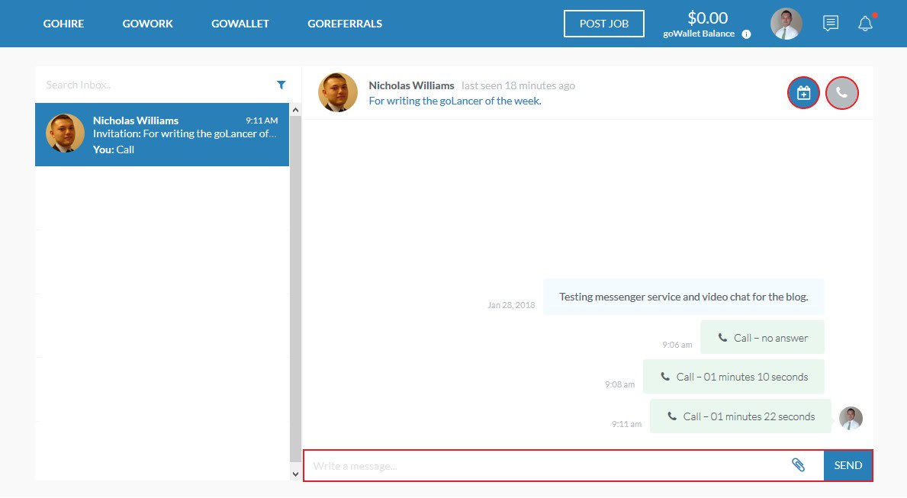907x498 pixels.
Task: Click the SEND button
Action: (x=848, y=465)
